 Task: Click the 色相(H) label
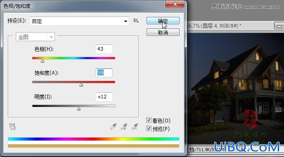coord(44,49)
